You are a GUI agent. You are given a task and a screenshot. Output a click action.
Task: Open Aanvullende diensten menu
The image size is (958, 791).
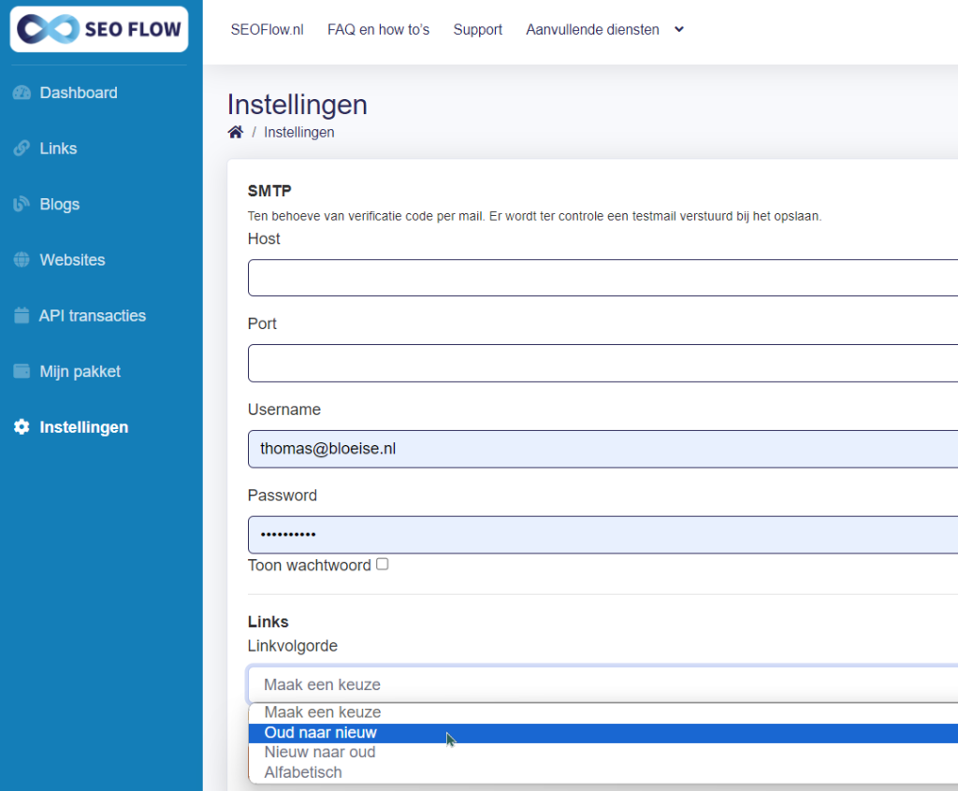pyautogui.click(x=592, y=29)
